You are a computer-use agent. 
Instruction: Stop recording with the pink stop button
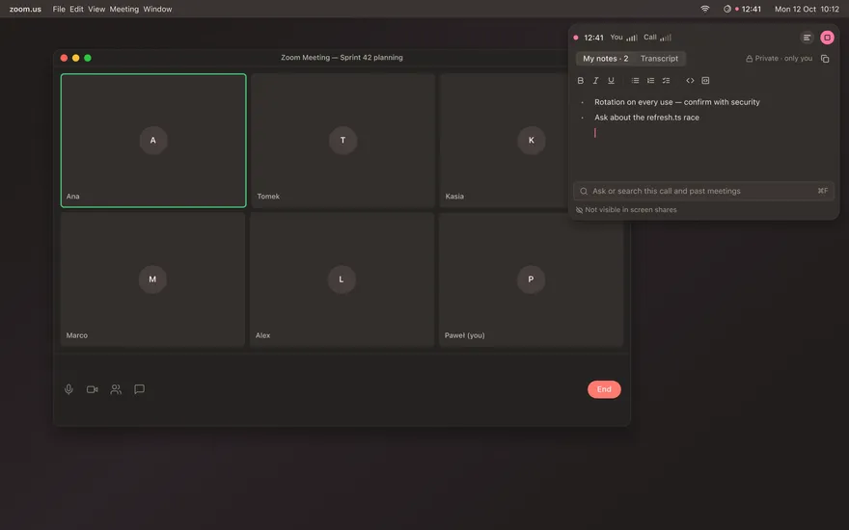pyautogui.click(x=827, y=38)
